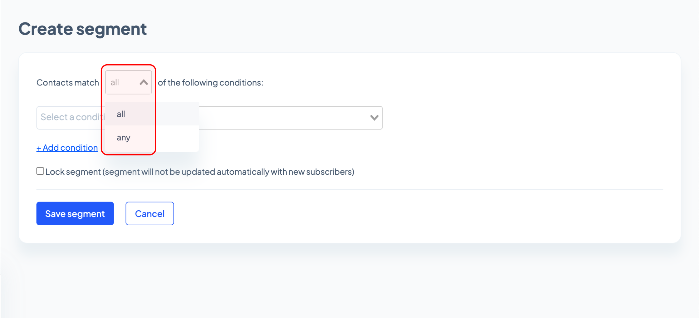Choose the "all" option in the open list
The width and height of the screenshot is (699, 318).
(121, 114)
